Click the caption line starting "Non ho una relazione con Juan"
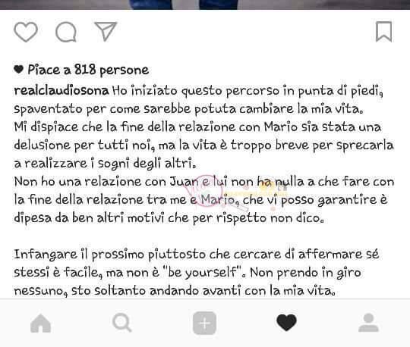410x347 pixels. click(204, 182)
